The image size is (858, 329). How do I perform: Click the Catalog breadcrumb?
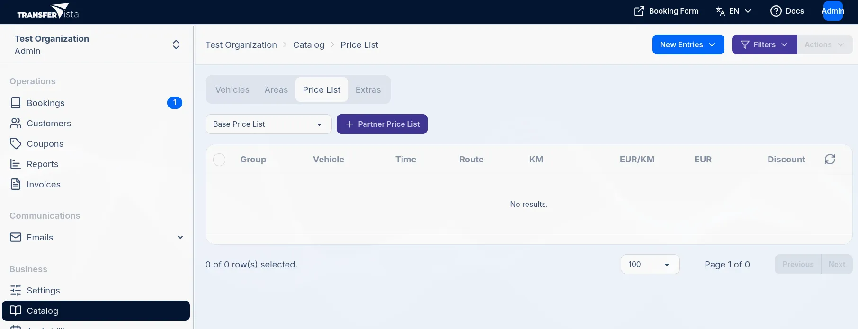tap(309, 44)
